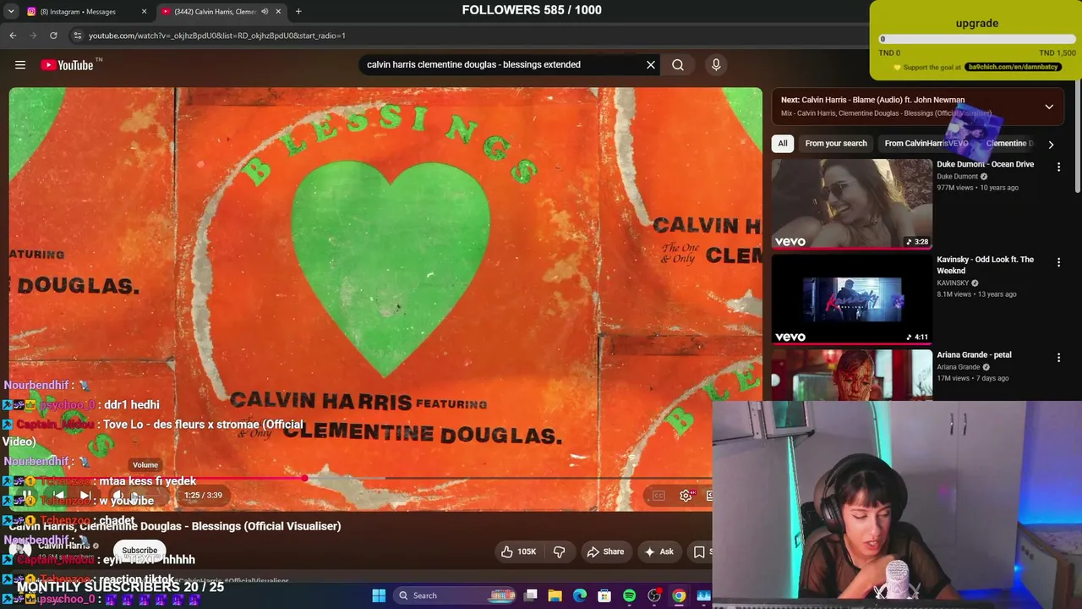Open the YouTube guide hamburger menu
This screenshot has height=609, width=1082.
click(x=20, y=65)
